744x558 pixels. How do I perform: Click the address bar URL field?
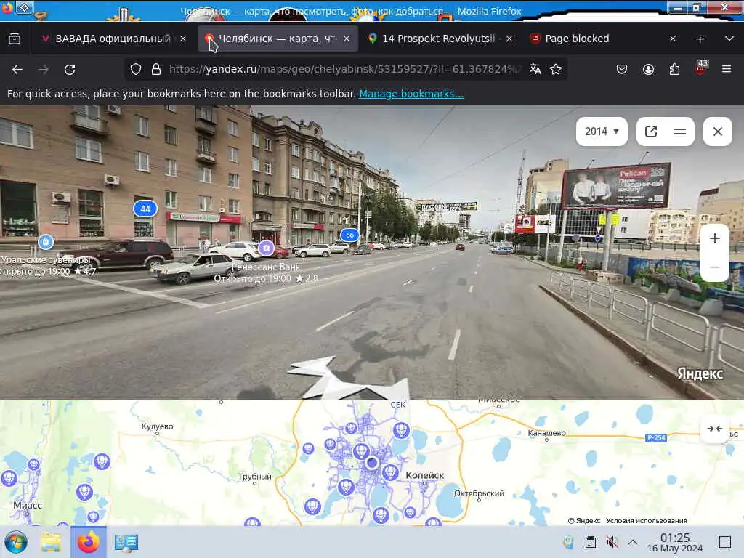point(344,69)
